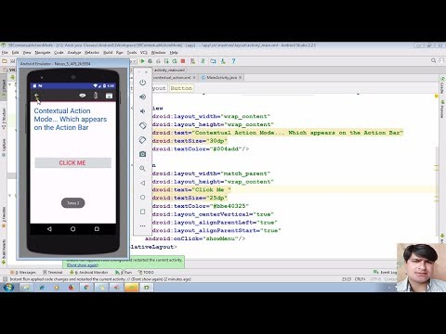446x334 pixels.
Task: Open the SDK Manager toolbar icon
Action: point(223,61)
